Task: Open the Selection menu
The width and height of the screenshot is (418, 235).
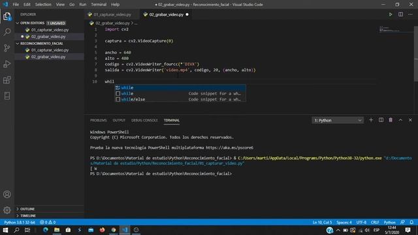Action: [43, 5]
